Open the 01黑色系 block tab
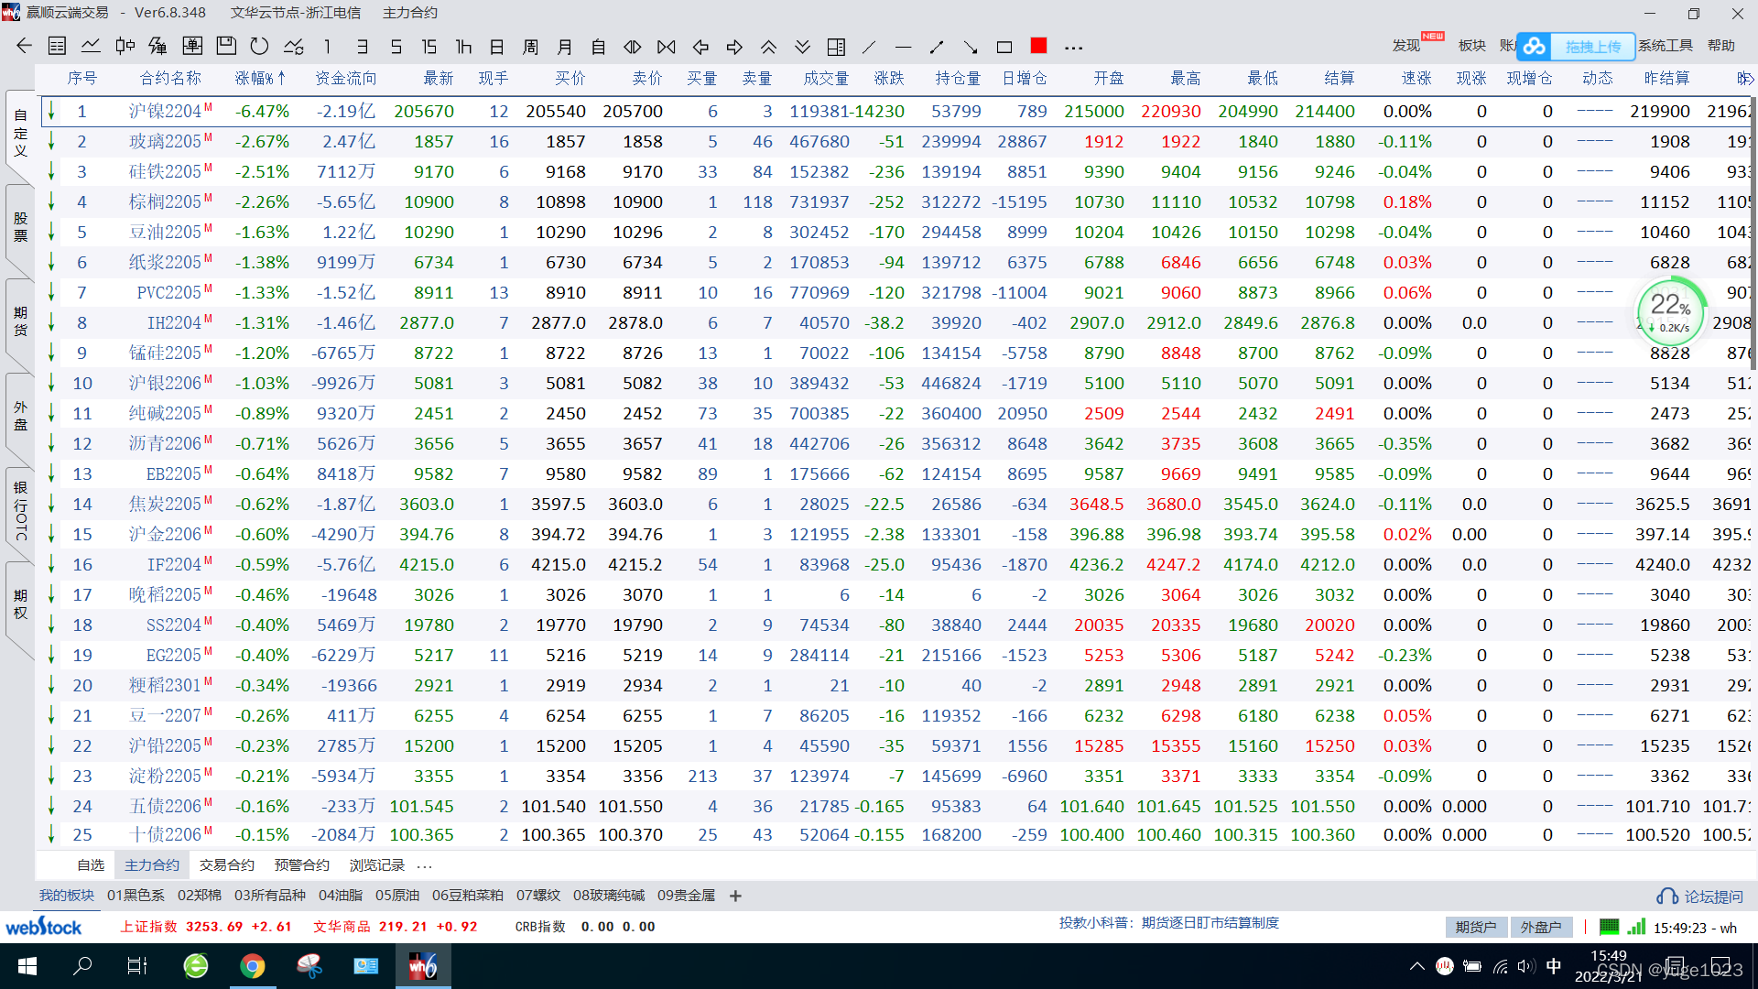The width and height of the screenshot is (1758, 989). point(136,896)
